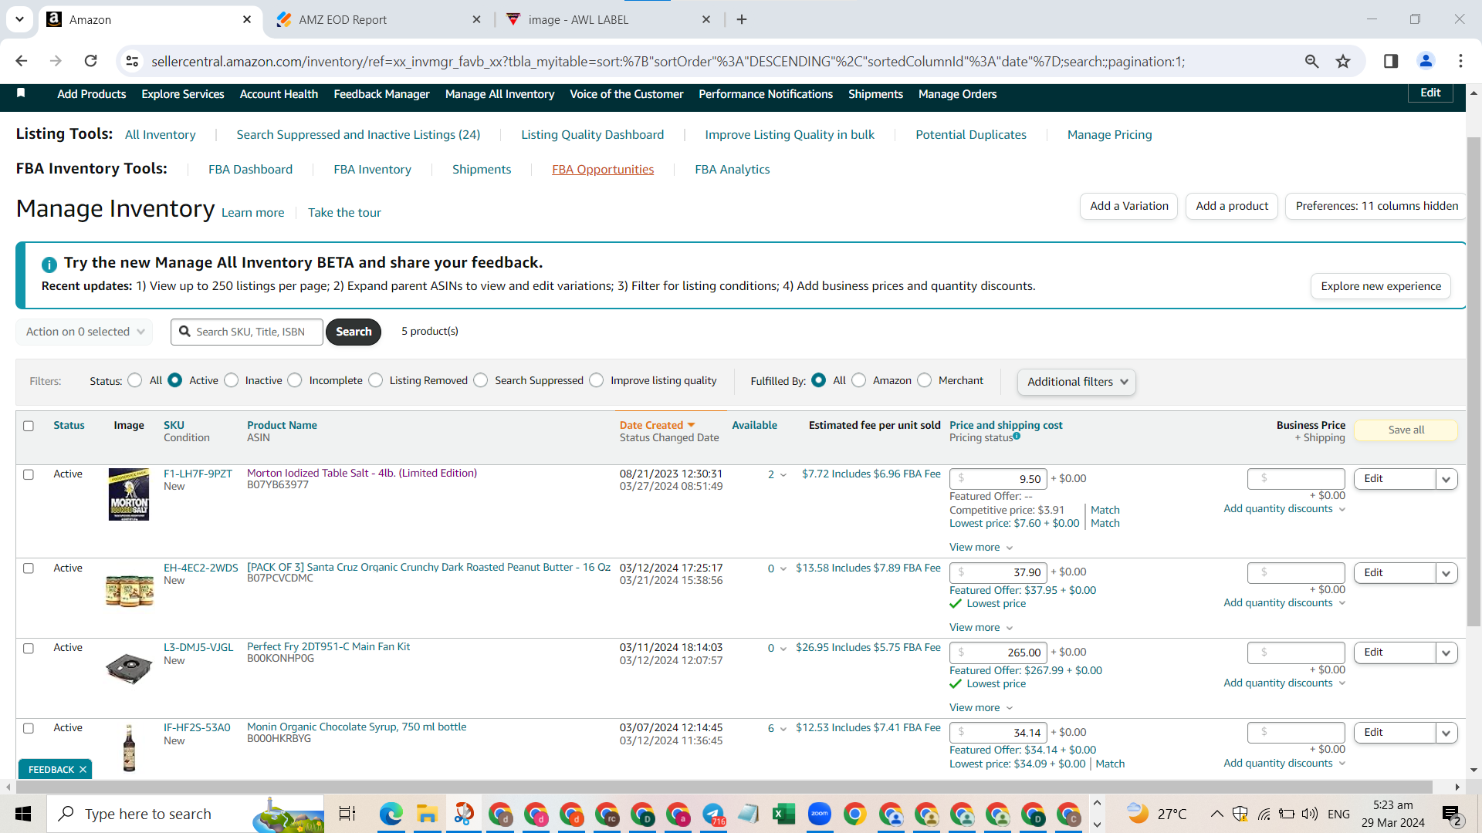Open the tab search dropdown arrow
Image resolution: width=1482 pixels, height=833 pixels.
coord(19,19)
